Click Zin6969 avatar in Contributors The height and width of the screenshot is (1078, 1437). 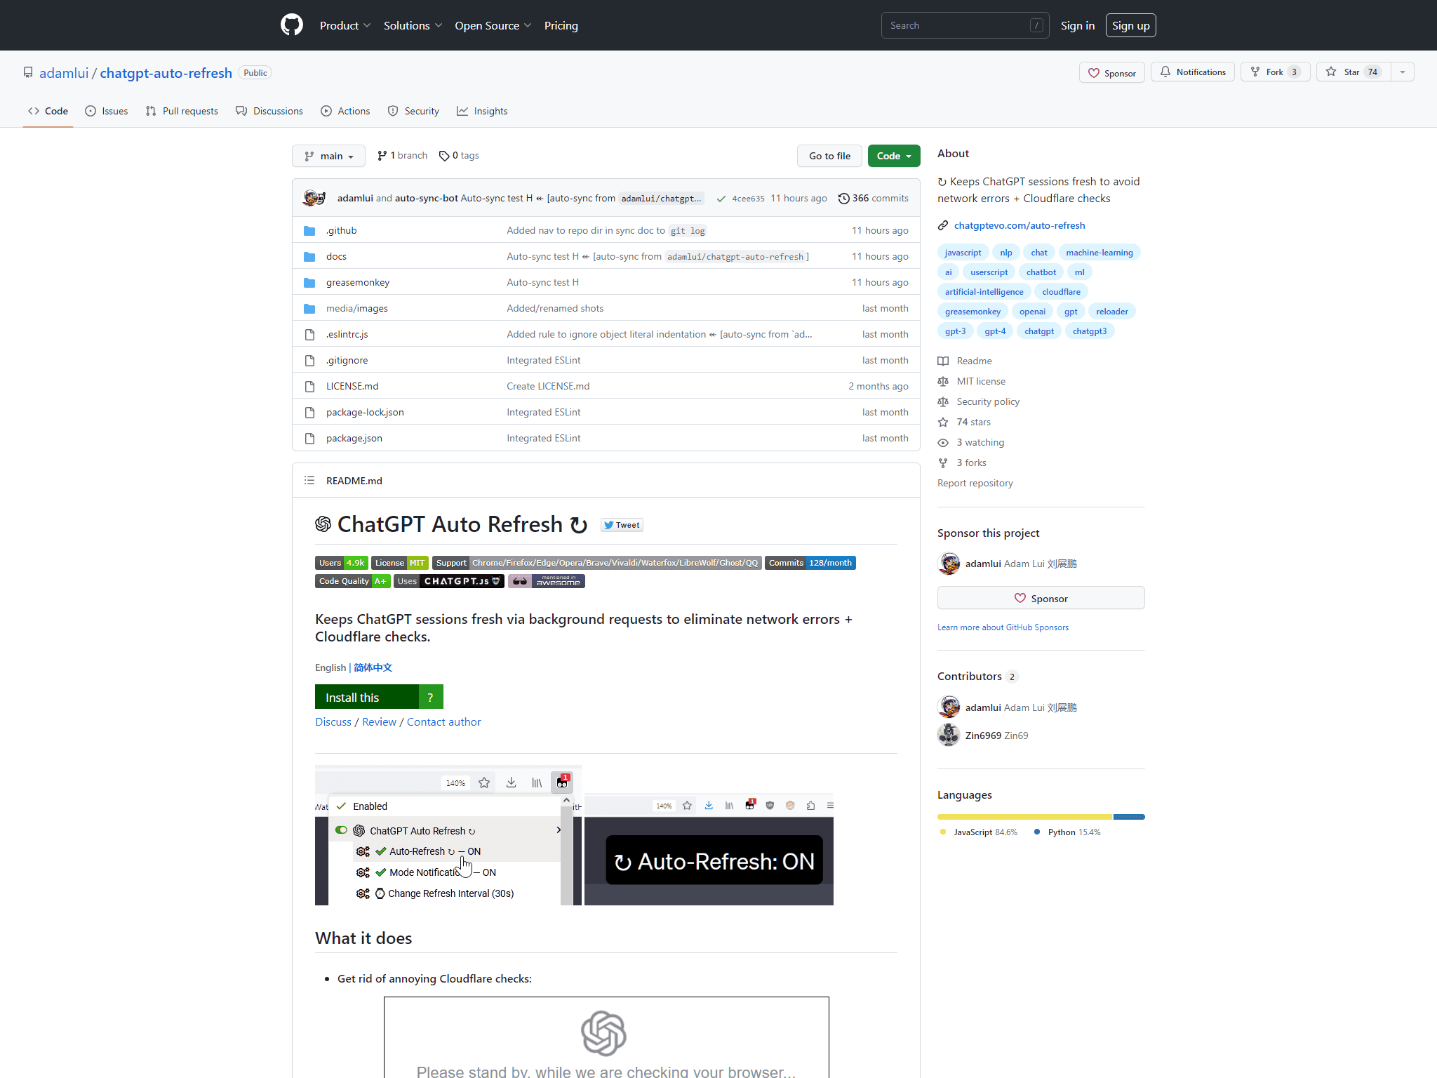(949, 735)
